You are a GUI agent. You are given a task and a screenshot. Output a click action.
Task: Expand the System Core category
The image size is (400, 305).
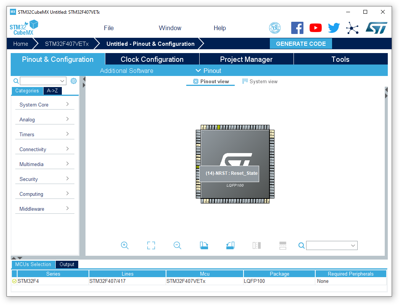pos(45,105)
